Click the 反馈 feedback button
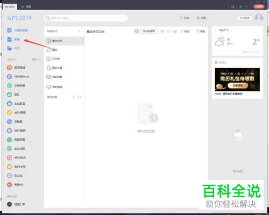This screenshot has height=215, width=269. (184, 18)
